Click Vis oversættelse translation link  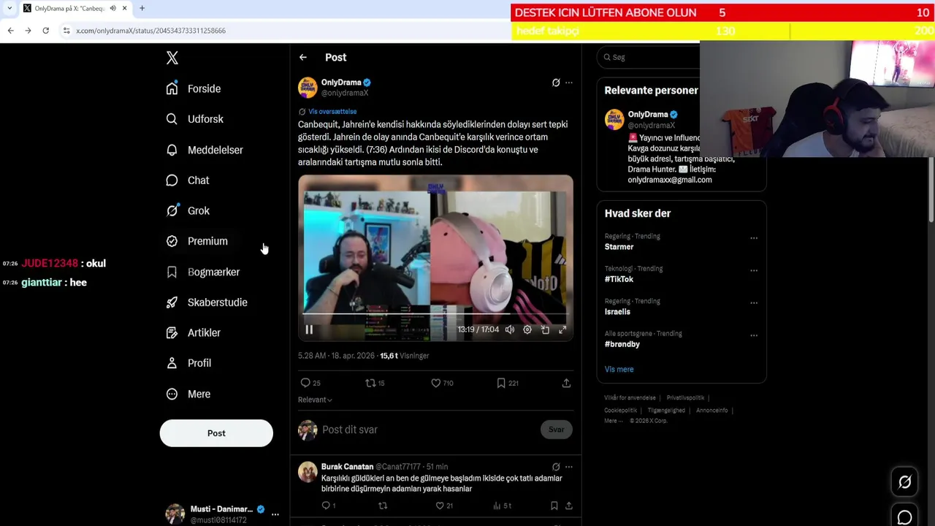coord(332,111)
